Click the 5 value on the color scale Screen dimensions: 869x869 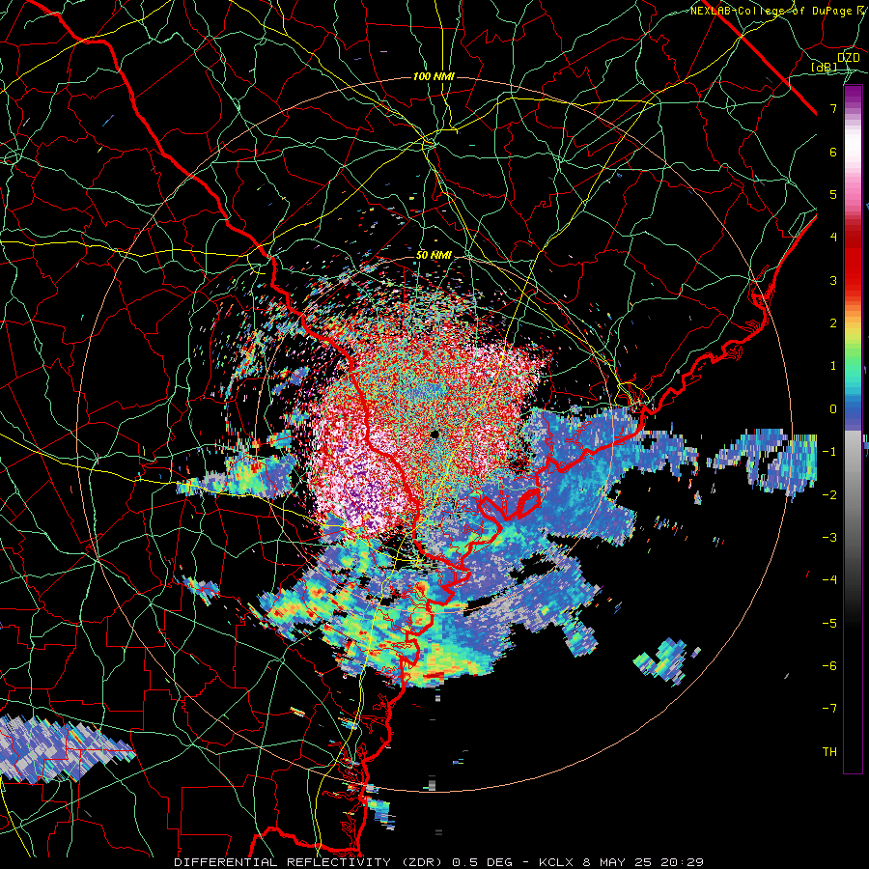click(x=833, y=194)
